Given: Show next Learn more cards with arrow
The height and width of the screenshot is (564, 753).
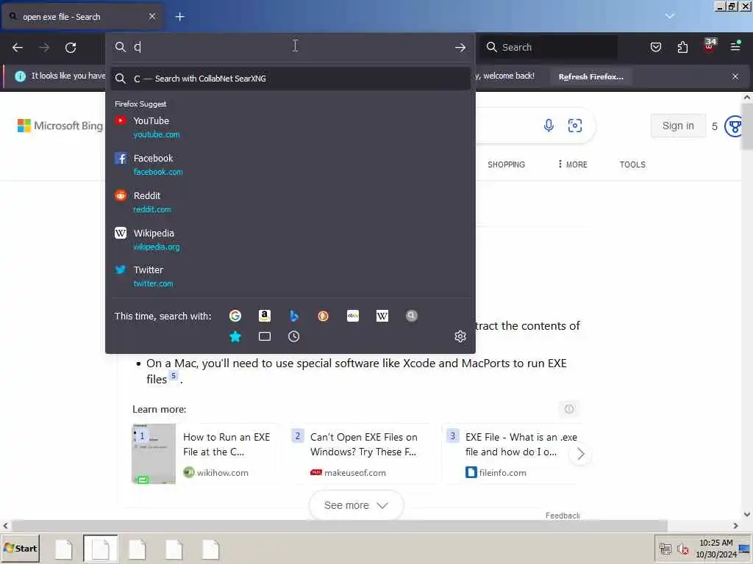Looking at the screenshot, I should [580, 454].
